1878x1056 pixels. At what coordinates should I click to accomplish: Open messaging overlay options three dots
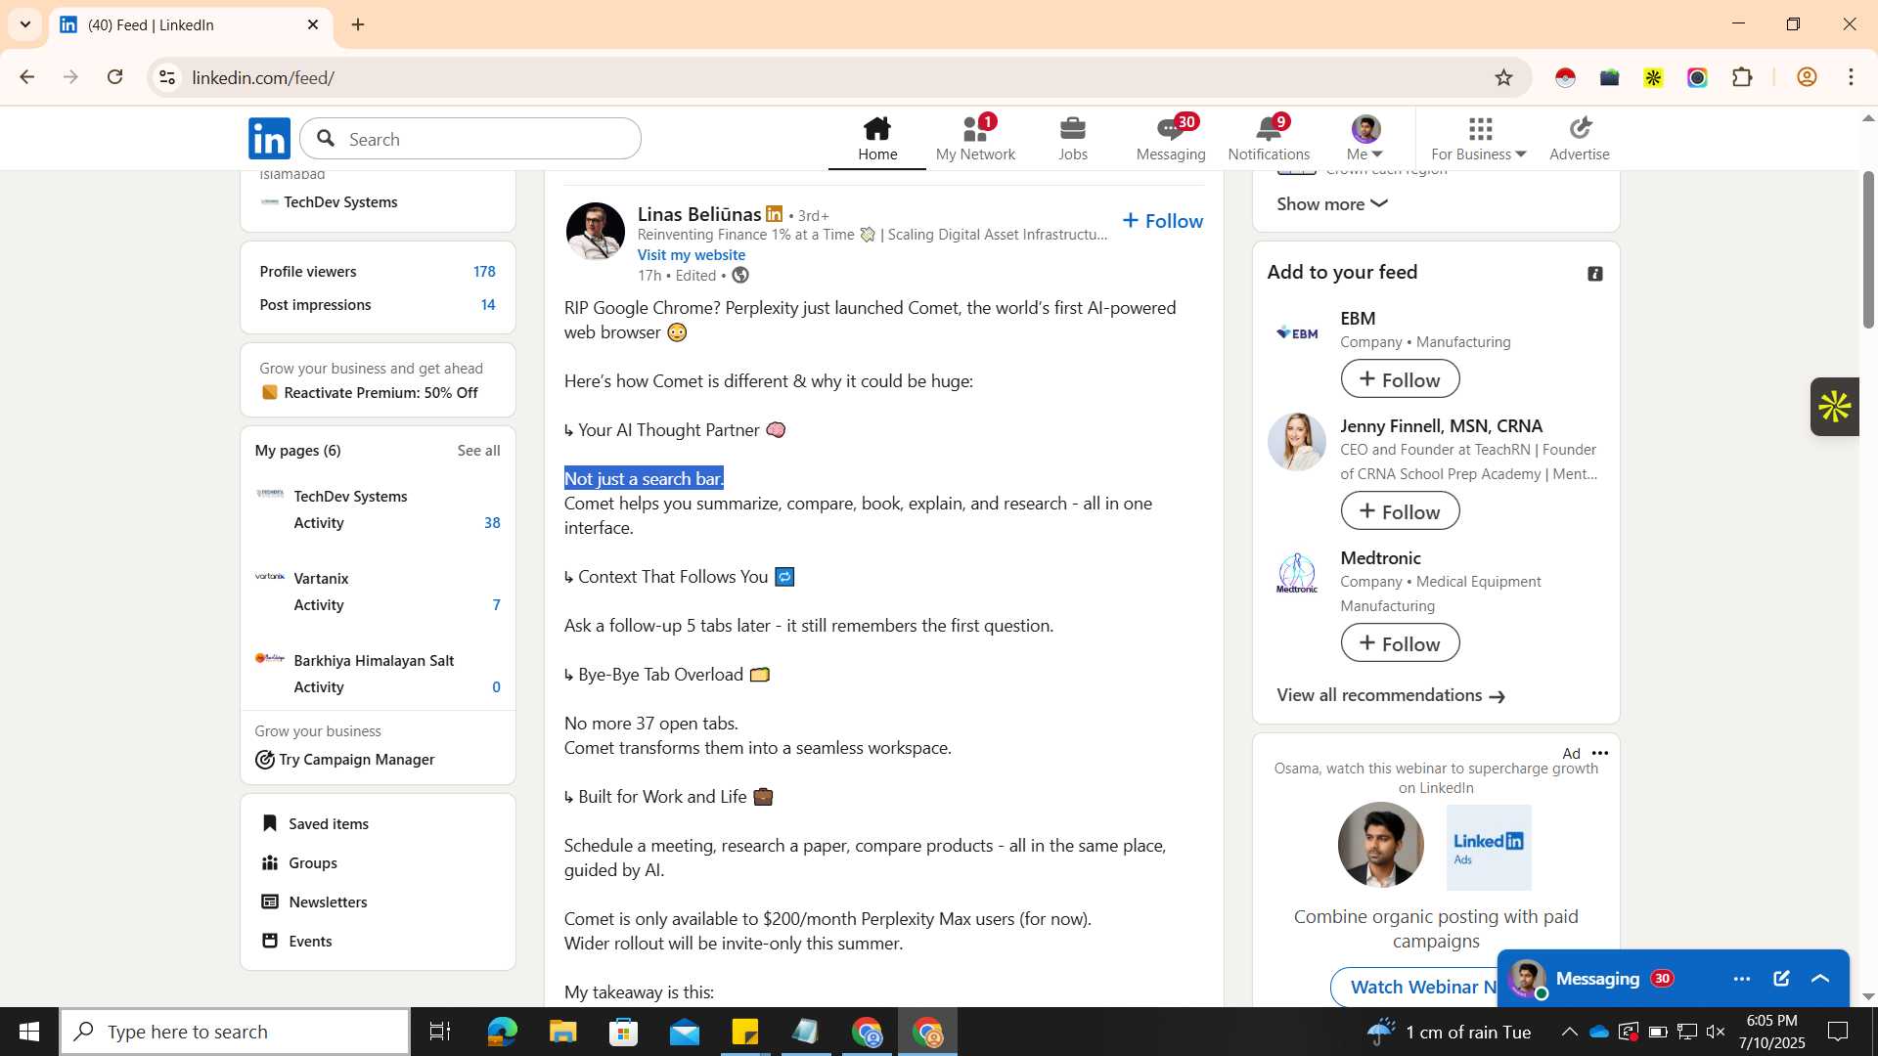1741,979
